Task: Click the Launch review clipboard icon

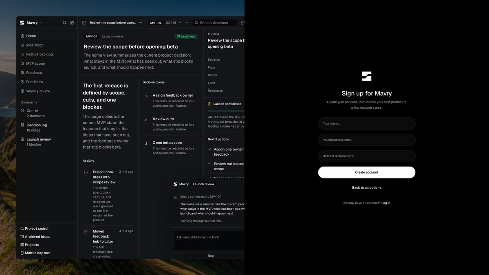Action: (x=22, y=139)
